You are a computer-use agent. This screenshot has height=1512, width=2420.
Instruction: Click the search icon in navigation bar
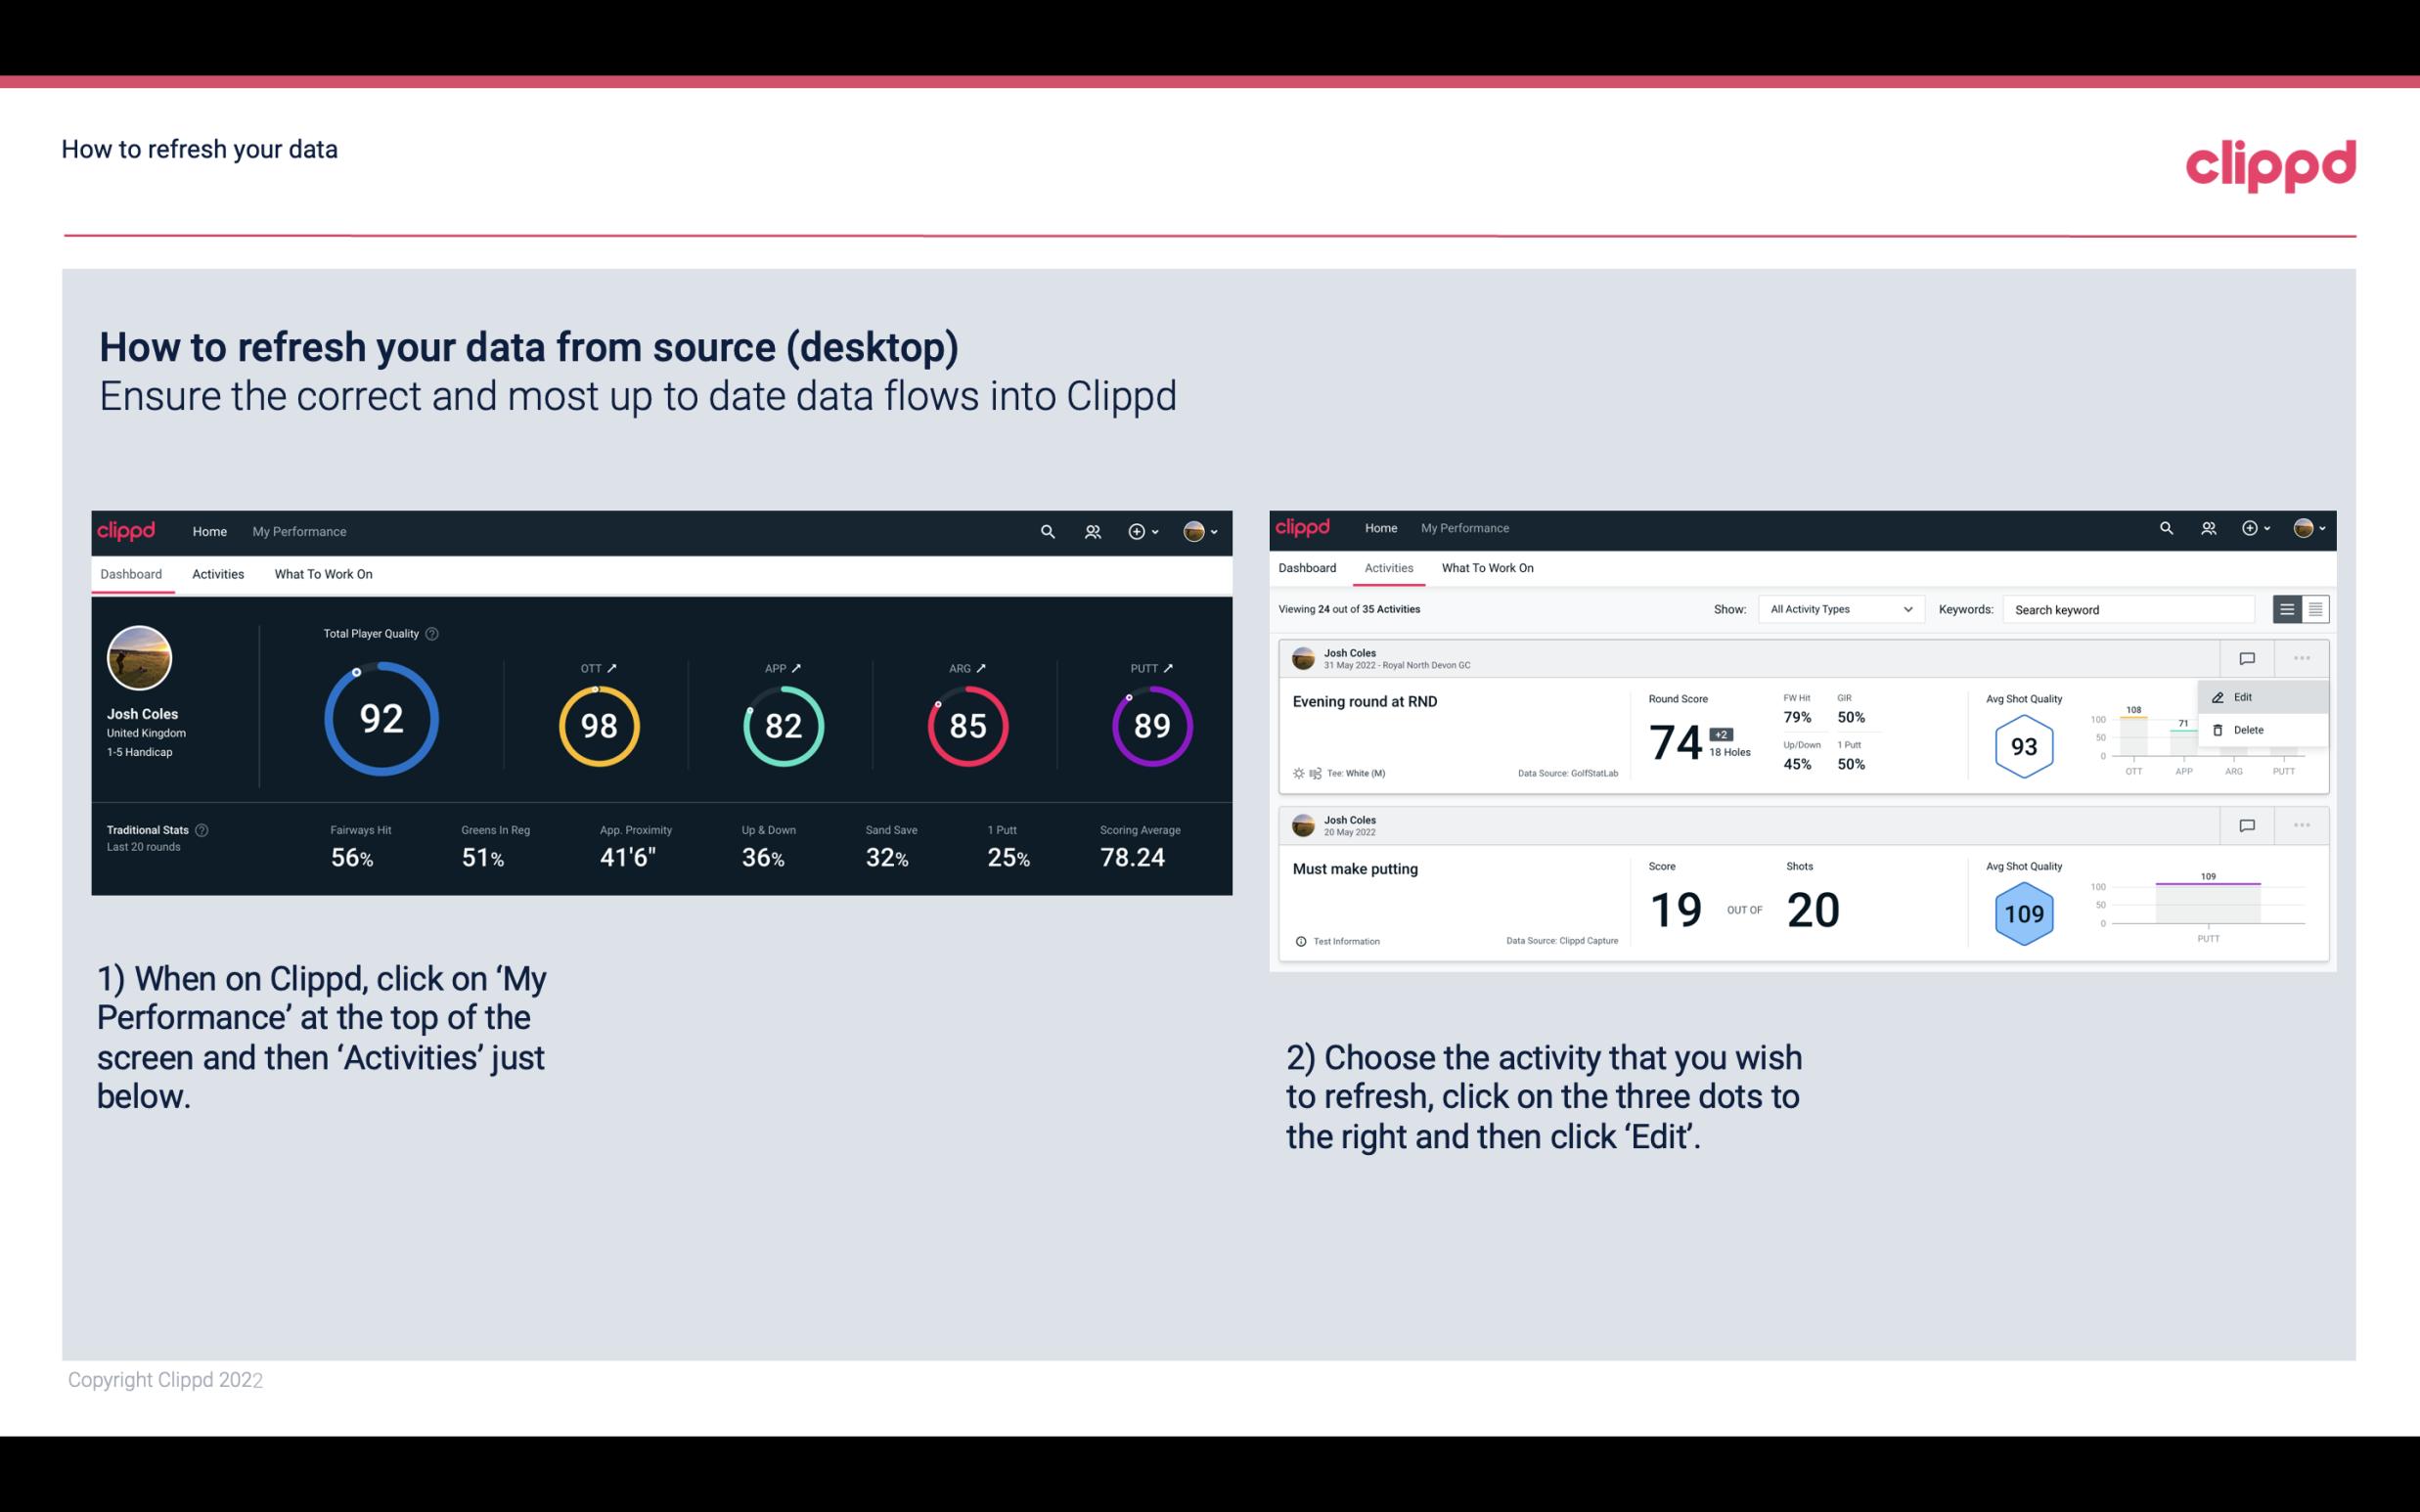pos(1042,531)
